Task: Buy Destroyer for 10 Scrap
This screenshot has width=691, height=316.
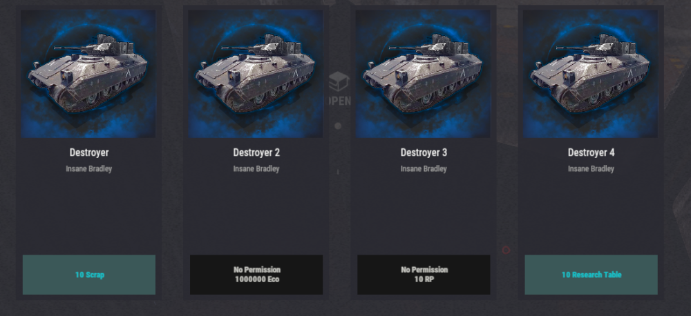Action: point(89,275)
